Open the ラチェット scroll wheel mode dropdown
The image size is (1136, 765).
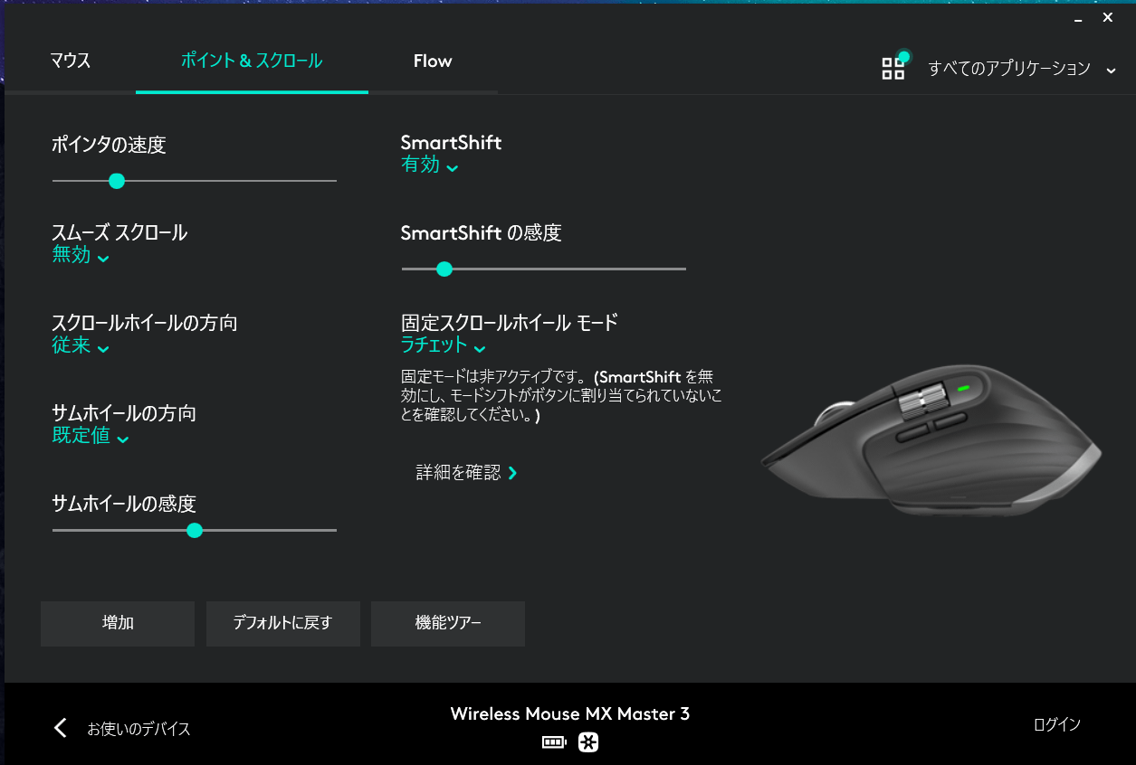click(x=444, y=345)
